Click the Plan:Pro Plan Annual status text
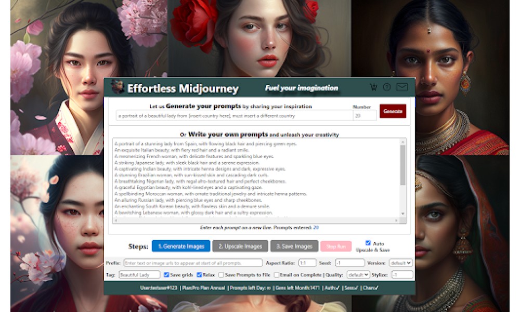Viewport: 520px width, 312px height. (203, 288)
